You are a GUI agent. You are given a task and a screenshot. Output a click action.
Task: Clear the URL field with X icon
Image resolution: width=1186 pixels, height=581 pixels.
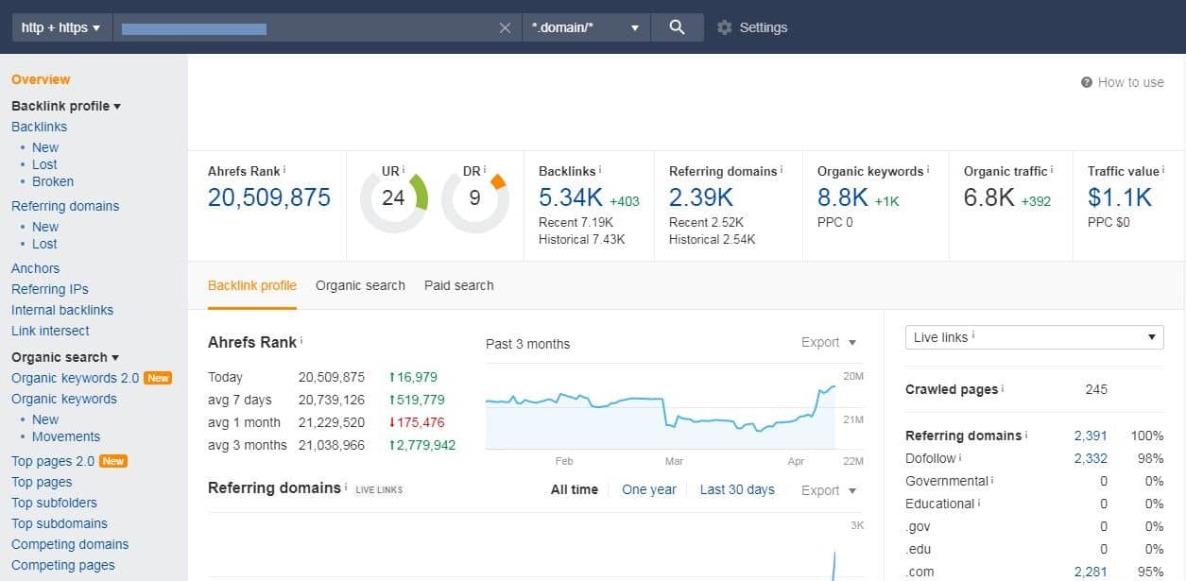tap(505, 27)
